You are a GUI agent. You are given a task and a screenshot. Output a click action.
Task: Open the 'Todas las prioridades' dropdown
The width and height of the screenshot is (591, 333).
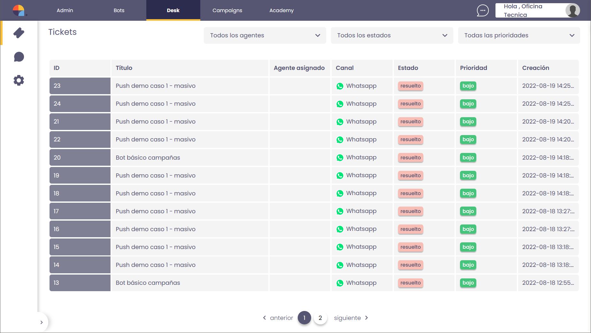coord(519,35)
